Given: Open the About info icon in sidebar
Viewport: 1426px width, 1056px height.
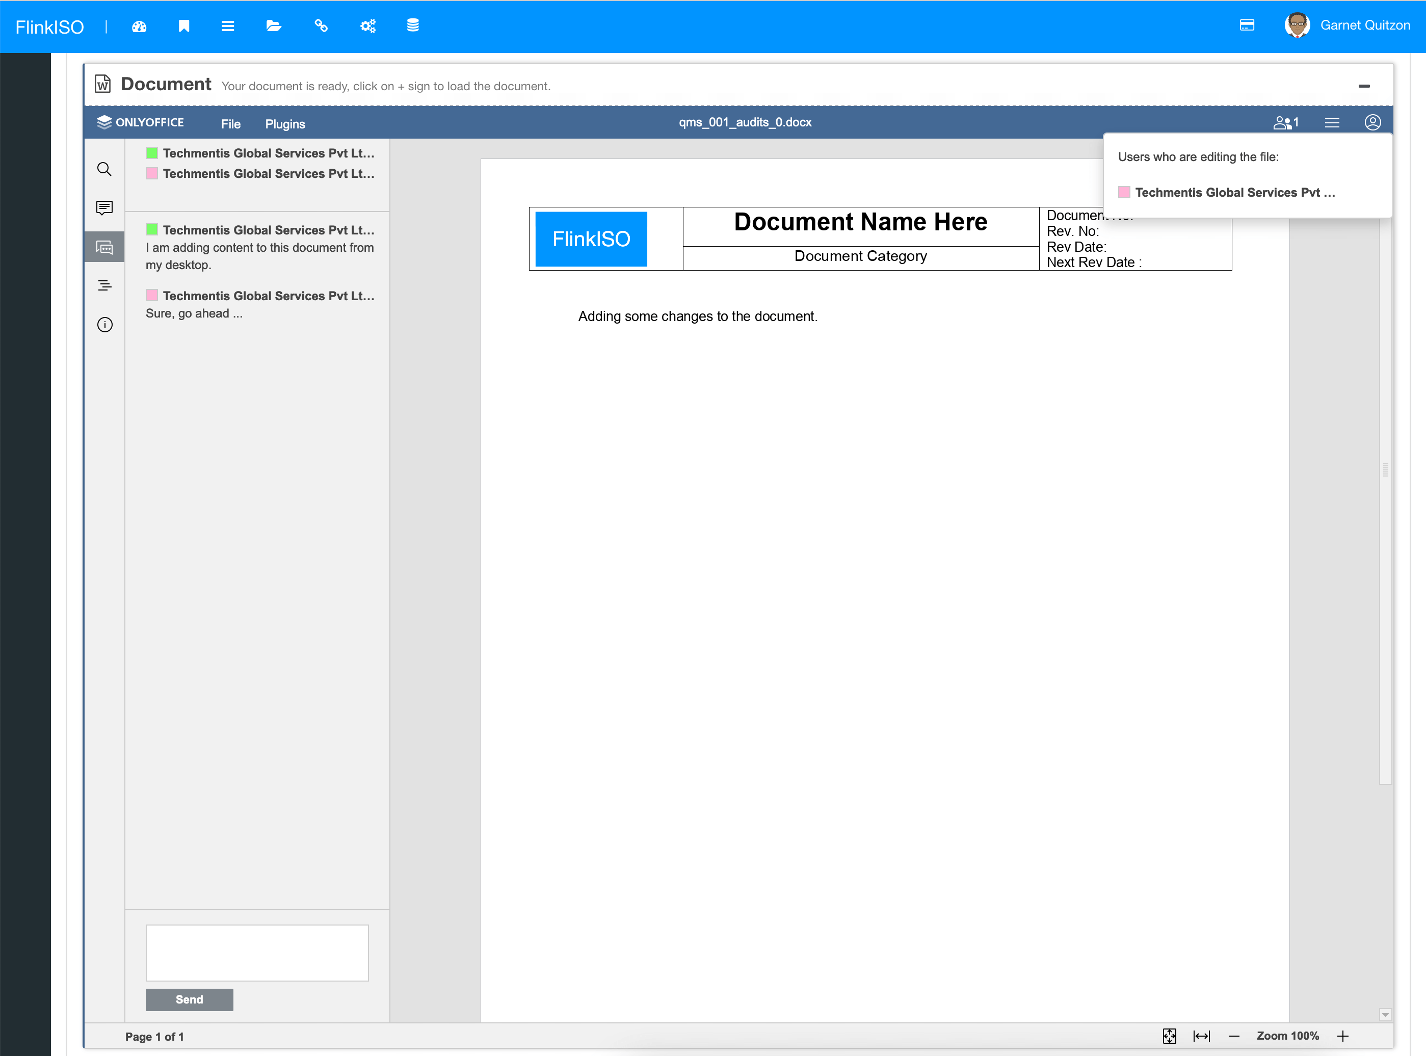Looking at the screenshot, I should click(x=105, y=325).
